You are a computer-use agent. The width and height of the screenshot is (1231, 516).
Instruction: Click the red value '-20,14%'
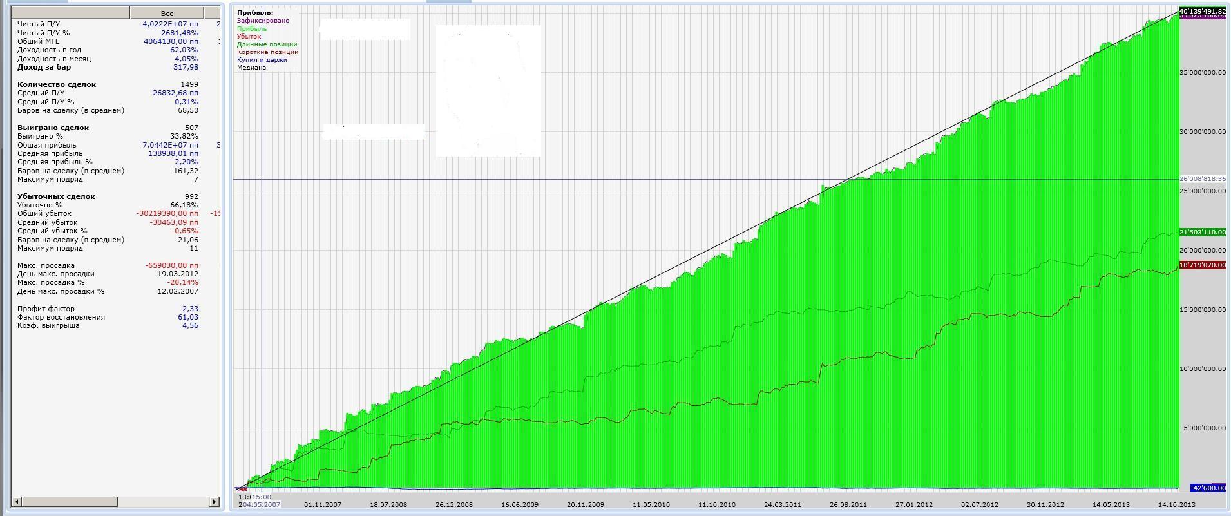point(183,282)
